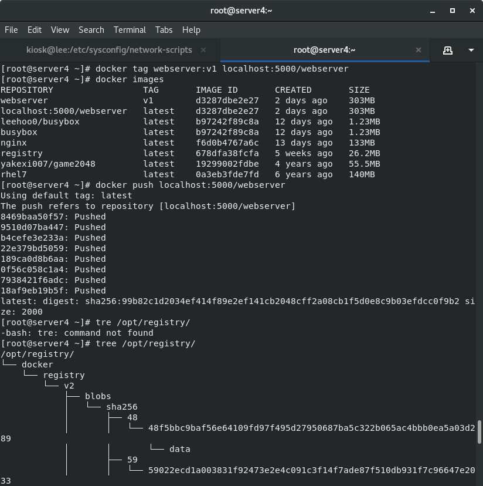
Task: Click the 'tree /opt/registry/' command text
Action: coord(145,343)
